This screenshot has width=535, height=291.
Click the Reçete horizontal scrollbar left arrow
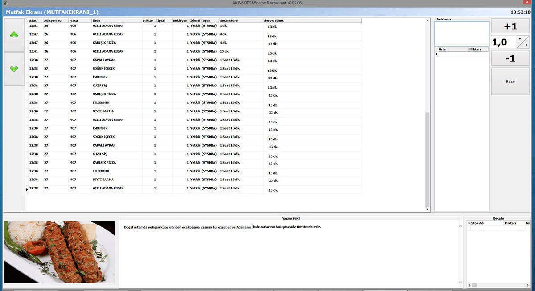click(x=469, y=285)
